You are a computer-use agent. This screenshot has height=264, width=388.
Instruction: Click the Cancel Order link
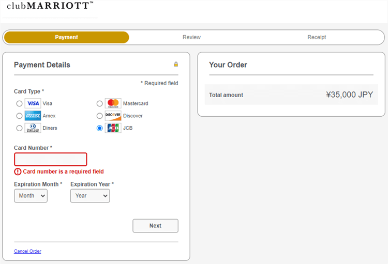pos(27,251)
